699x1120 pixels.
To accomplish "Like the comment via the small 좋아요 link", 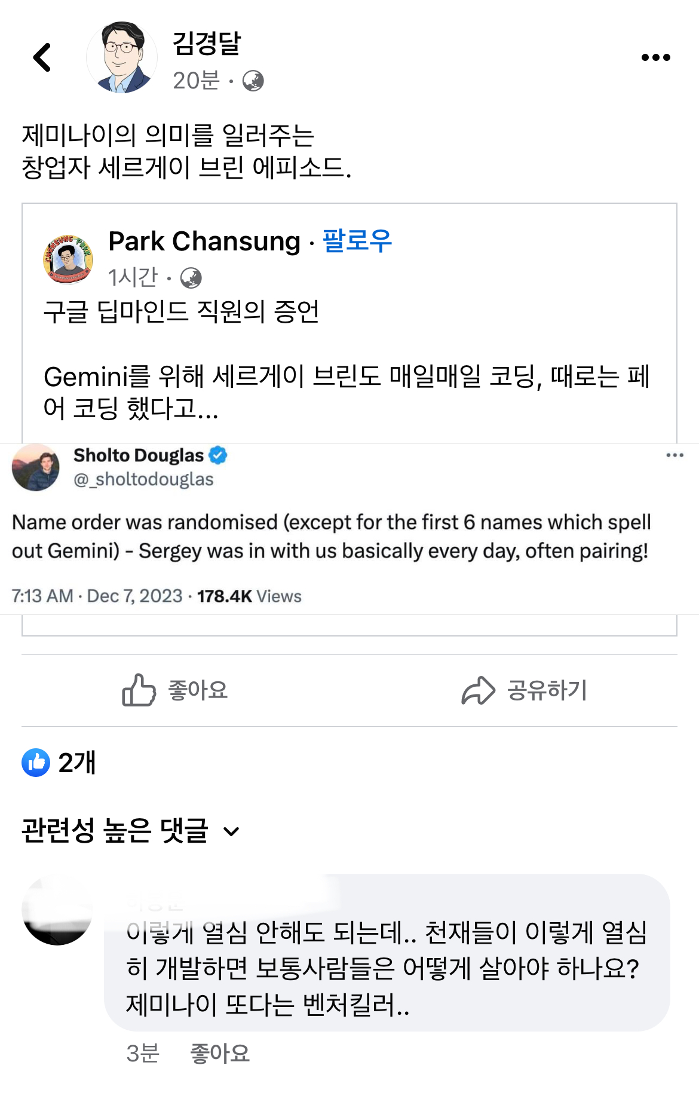I will tap(220, 1053).
